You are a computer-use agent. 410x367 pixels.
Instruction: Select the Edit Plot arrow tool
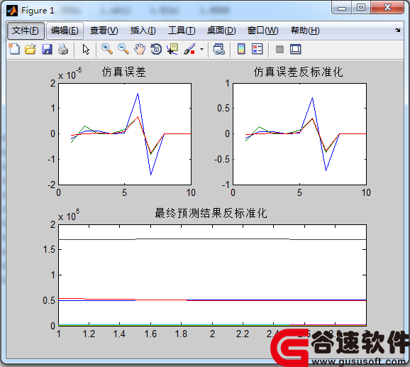(x=86, y=49)
